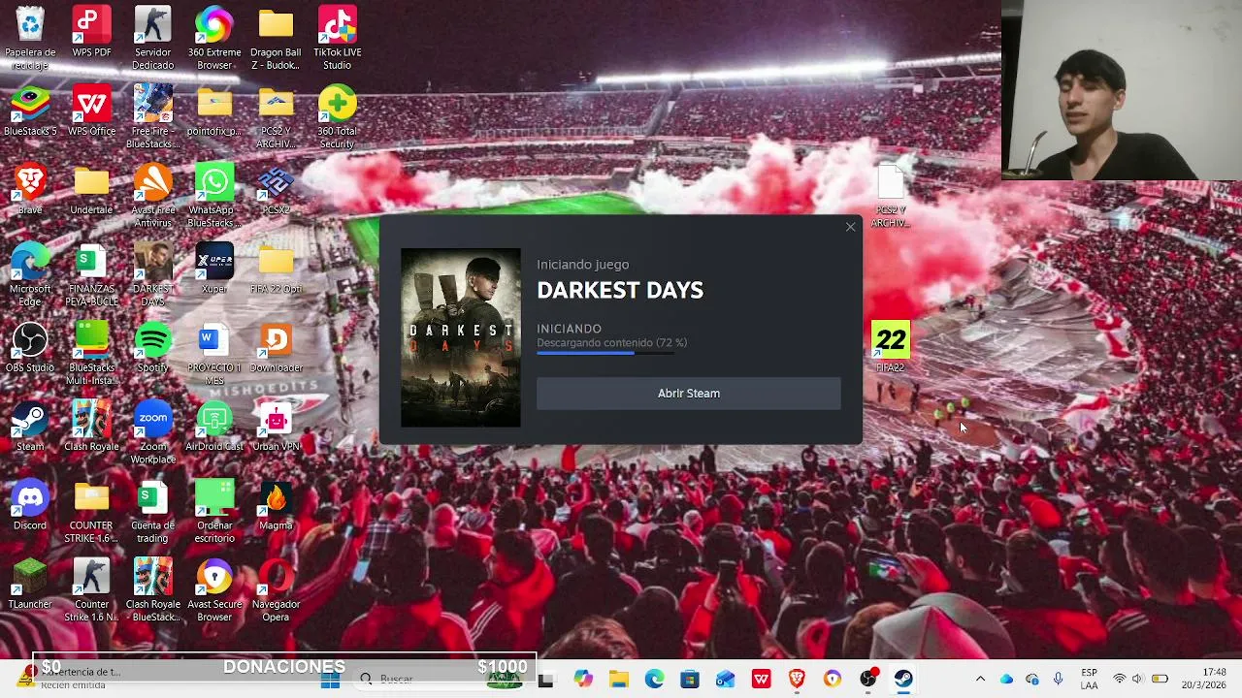1242x698 pixels.
Task: Click the microphone tray icon
Action: 1059,680
